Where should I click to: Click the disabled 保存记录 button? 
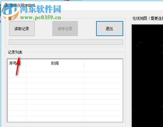click(x=65, y=29)
